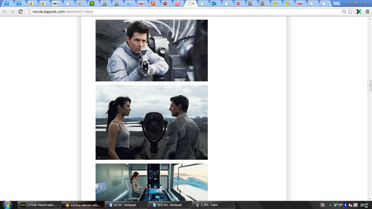Click the monitor icon beside the clock

point(355,205)
